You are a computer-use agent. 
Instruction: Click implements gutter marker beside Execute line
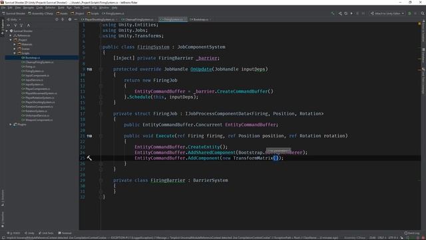(x=90, y=136)
